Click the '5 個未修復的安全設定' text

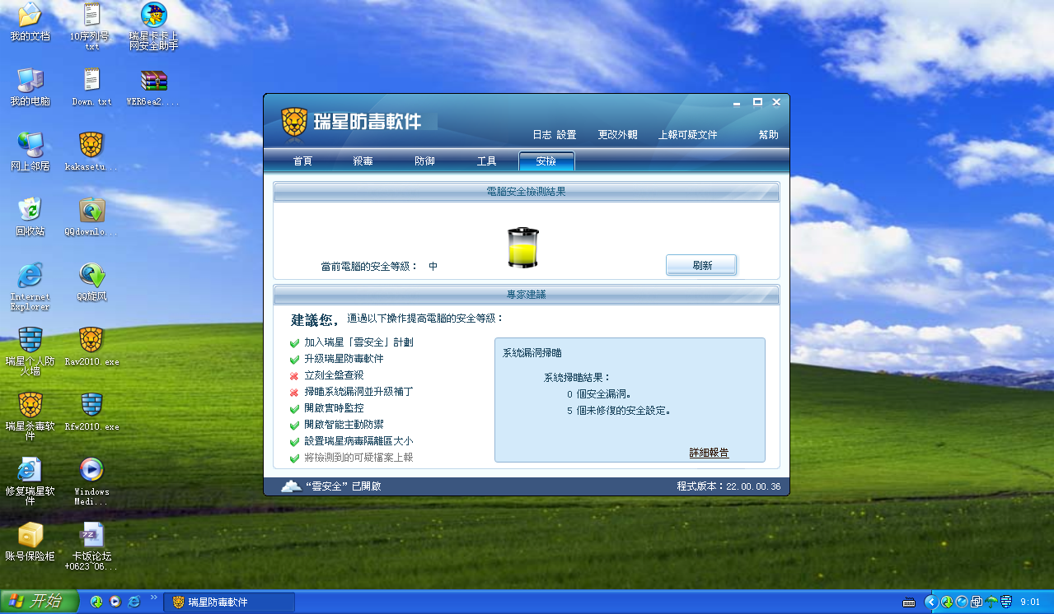[618, 410]
